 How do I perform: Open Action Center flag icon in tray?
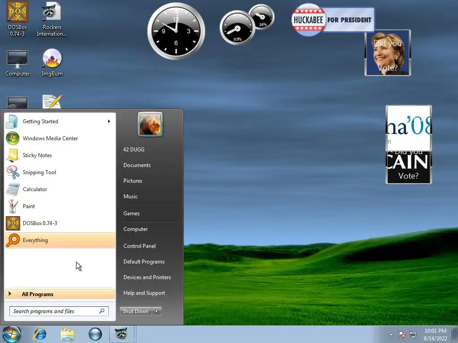(x=402, y=335)
